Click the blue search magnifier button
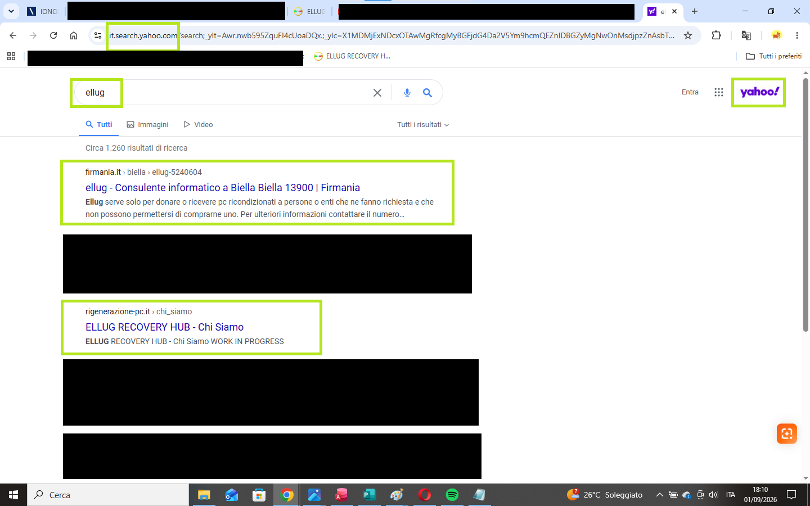The image size is (810, 506). (427, 93)
